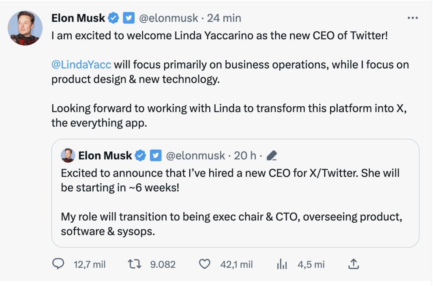Click the Reply icon on the tweet

click(x=58, y=264)
